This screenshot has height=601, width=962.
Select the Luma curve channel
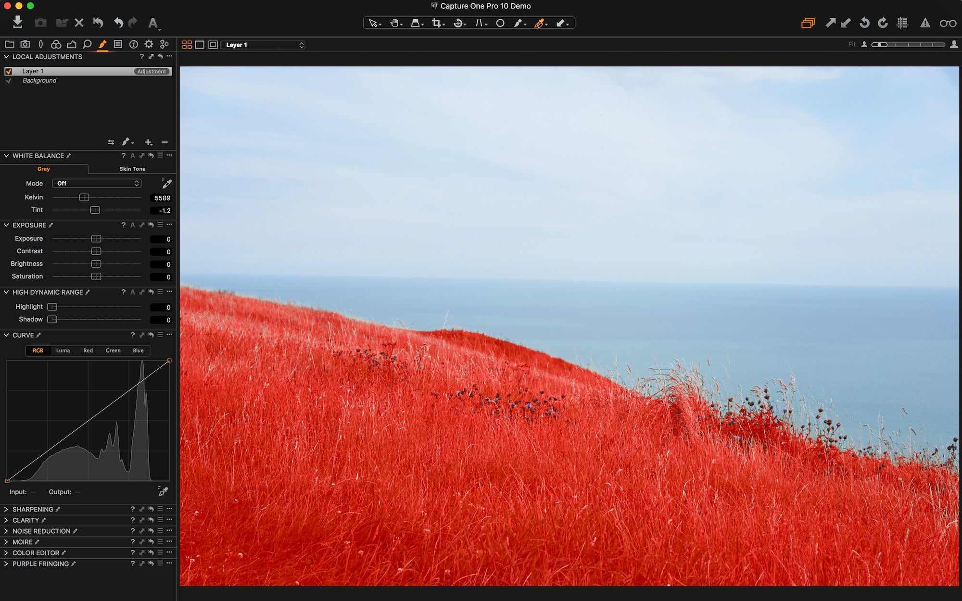[63, 351]
